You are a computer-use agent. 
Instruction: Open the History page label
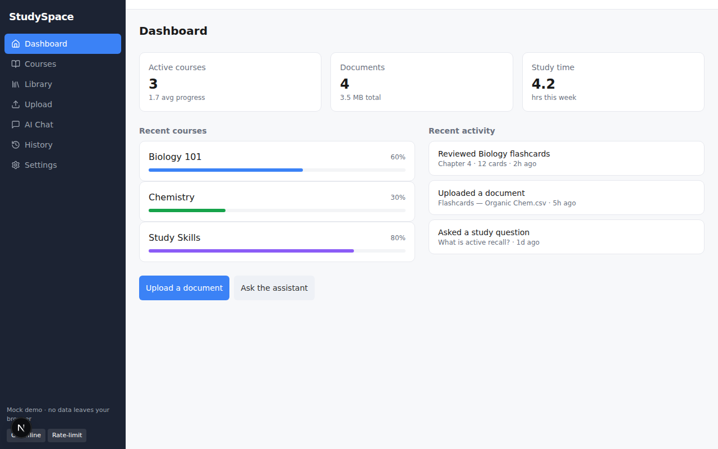[38, 145]
